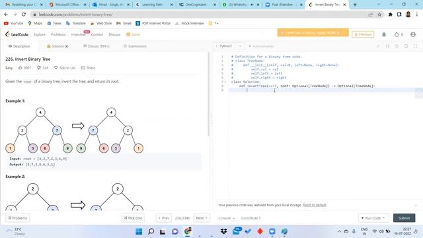Open the Python3 language dropdown
This screenshot has height=238, width=423.
(229, 46)
